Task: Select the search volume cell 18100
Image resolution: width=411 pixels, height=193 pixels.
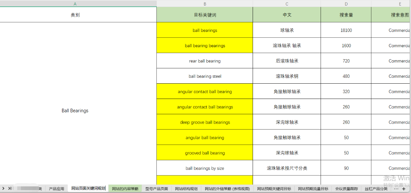Action: pyautogui.click(x=346, y=30)
